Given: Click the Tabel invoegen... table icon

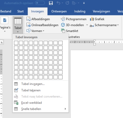Looking at the screenshot, I should 16,84.
